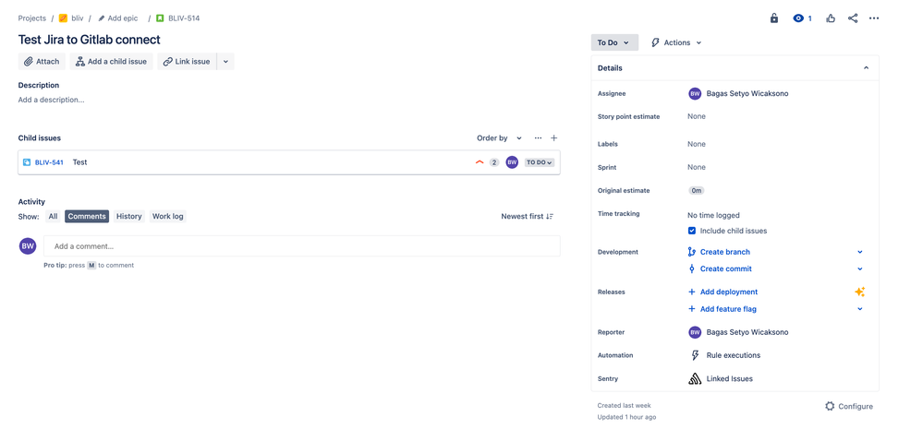Open child issues ellipsis menu
The height and width of the screenshot is (441, 923).
click(x=538, y=138)
